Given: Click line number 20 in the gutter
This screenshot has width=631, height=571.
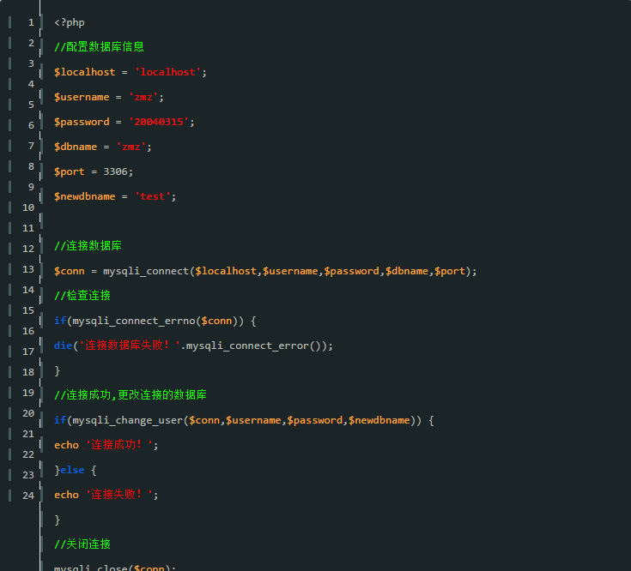Looking at the screenshot, I should (28, 413).
